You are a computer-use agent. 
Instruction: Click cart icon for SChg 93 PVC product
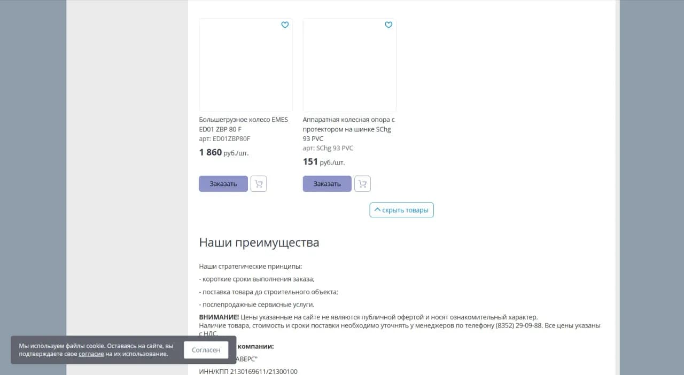point(362,183)
